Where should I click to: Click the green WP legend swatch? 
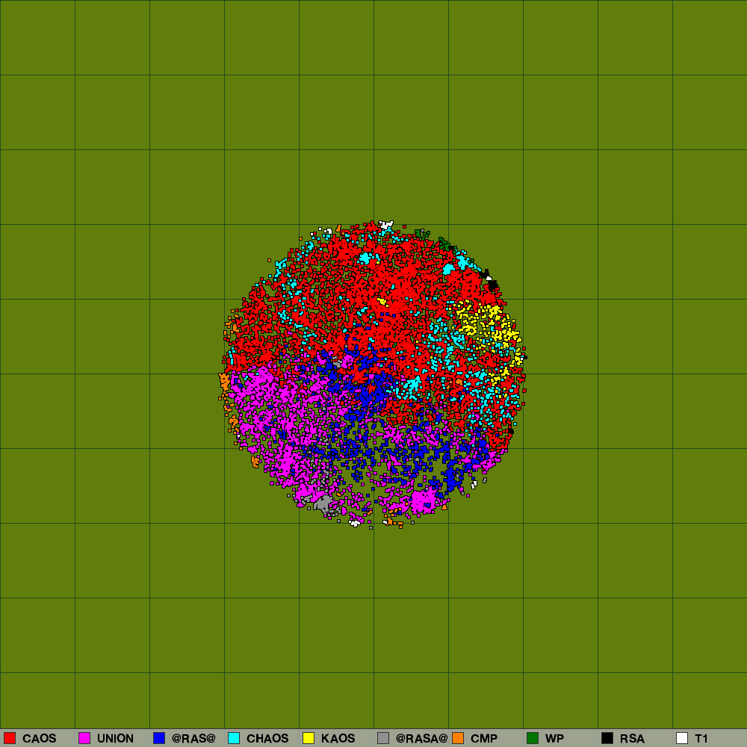tap(533, 738)
